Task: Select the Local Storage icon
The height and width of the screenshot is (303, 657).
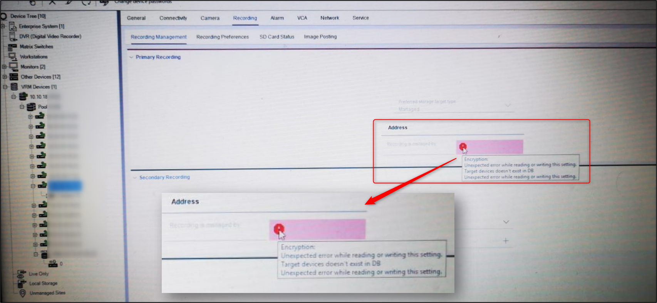Action: tap(22, 283)
